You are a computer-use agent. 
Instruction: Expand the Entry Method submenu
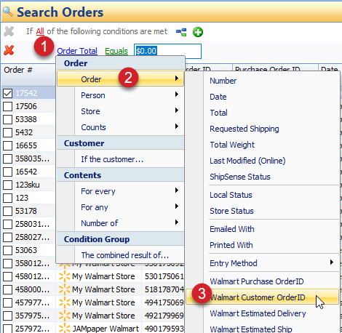(x=262, y=263)
